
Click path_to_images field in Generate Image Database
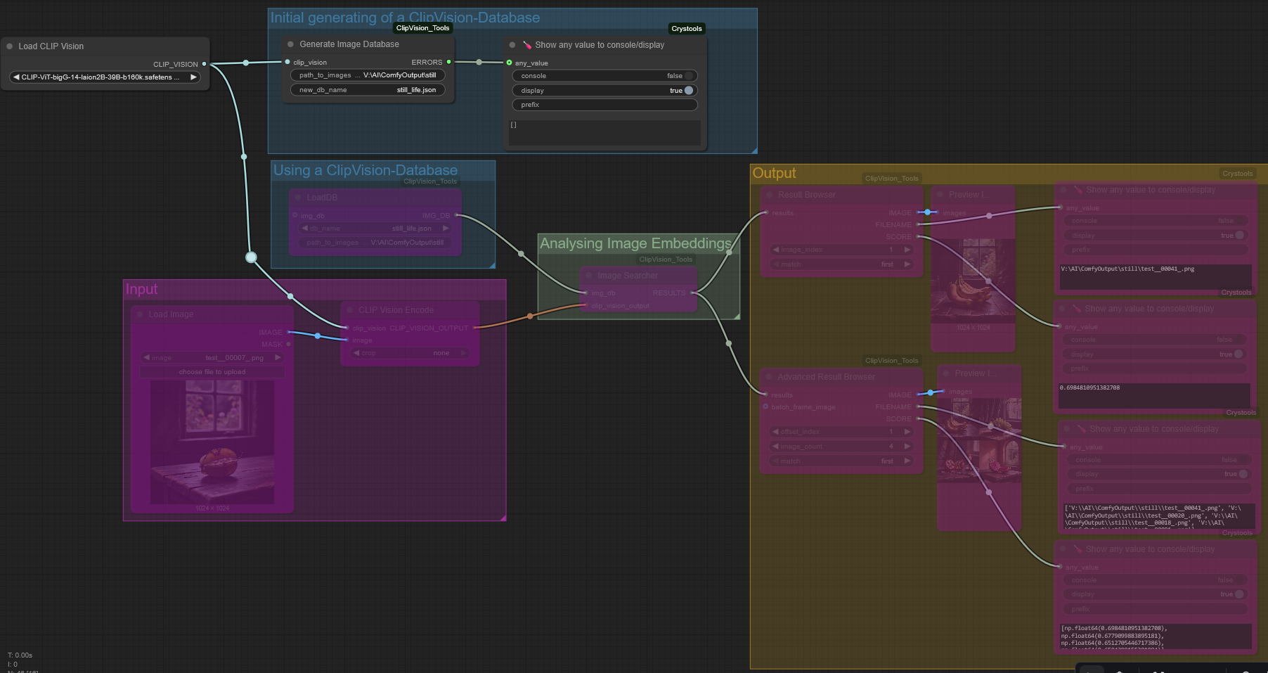click(x=368, y=75)
